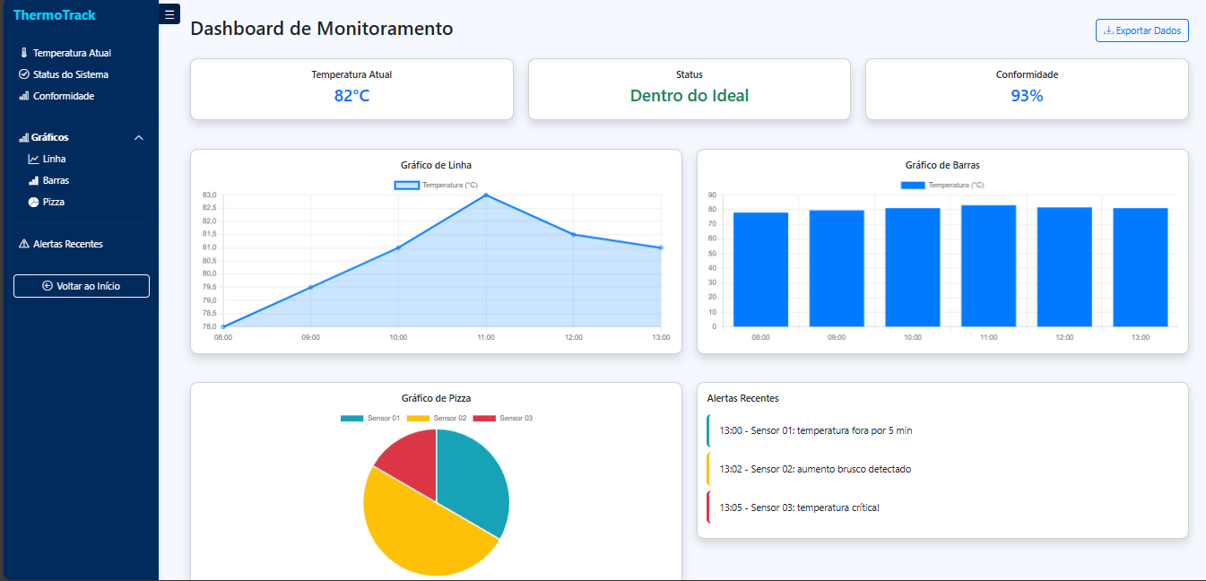Click the line chart icon beside Linha
1206x581 pixels.
pos(34,159)
